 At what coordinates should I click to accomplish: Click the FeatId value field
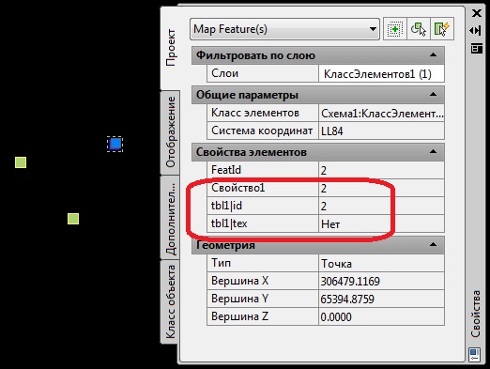click(381, 170)
